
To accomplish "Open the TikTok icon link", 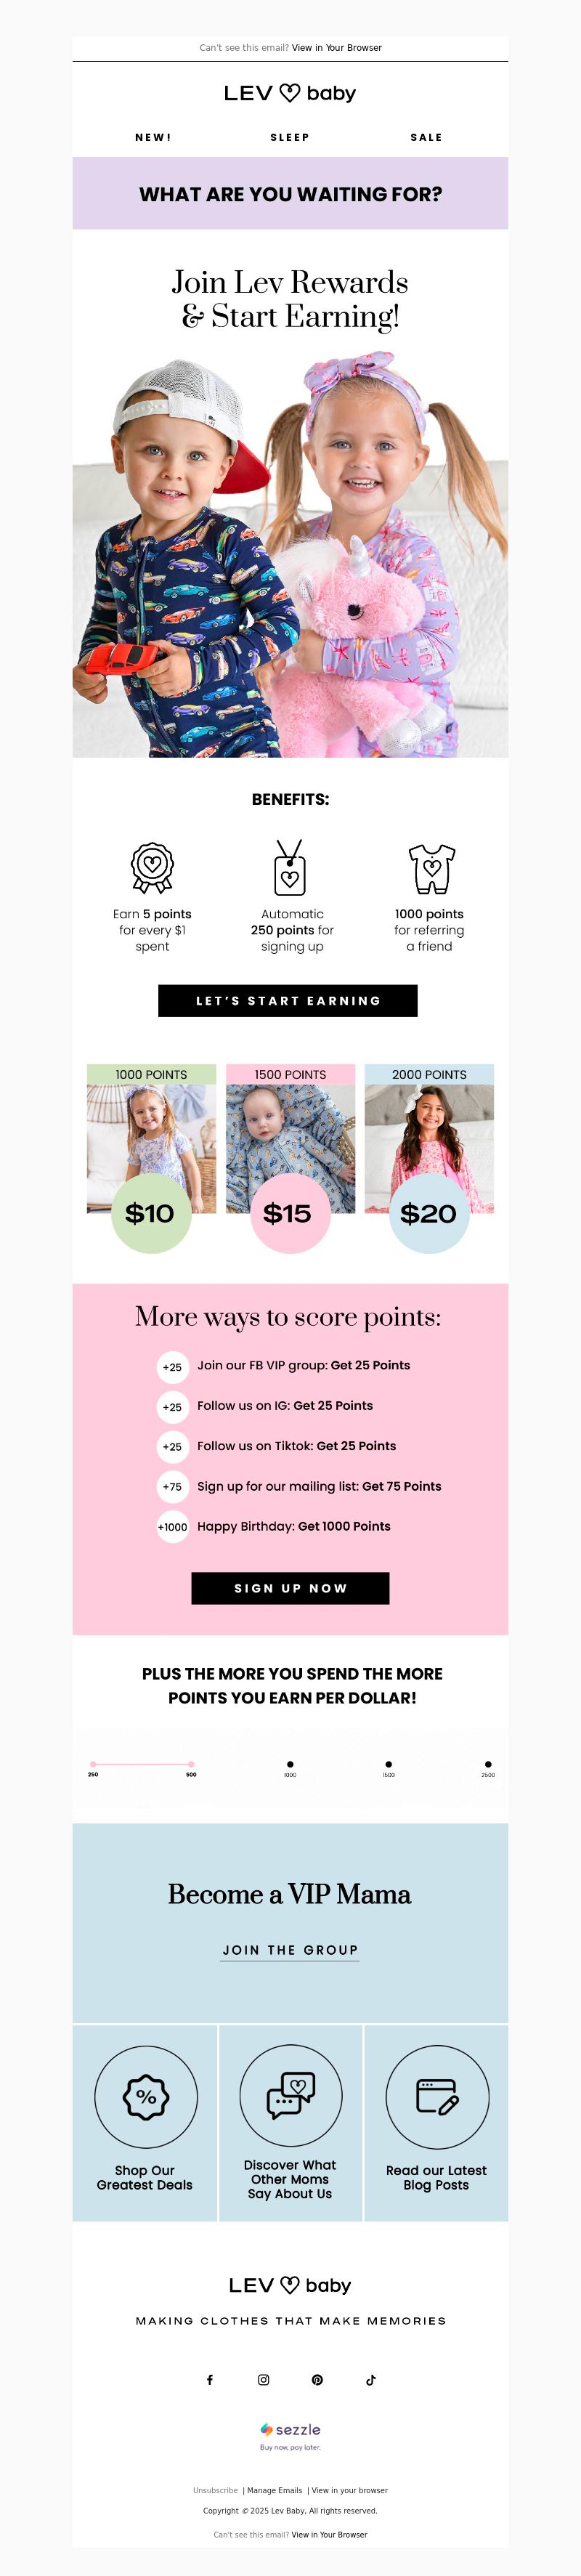I will [x=371, y=2380].
